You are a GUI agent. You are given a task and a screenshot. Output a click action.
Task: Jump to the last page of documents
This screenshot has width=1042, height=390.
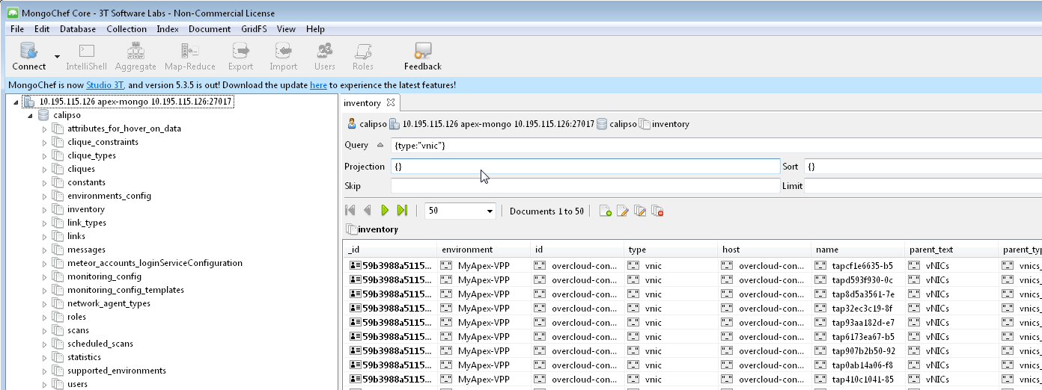tap(402, 211)
